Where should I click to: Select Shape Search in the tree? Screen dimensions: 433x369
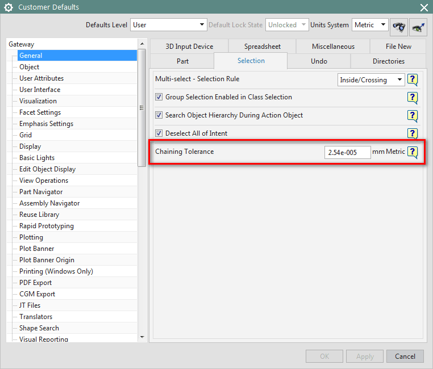pos(39,328)
